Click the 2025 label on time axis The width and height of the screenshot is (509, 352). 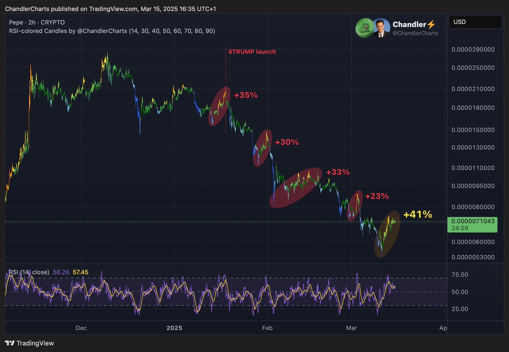(x=174, y=328)
